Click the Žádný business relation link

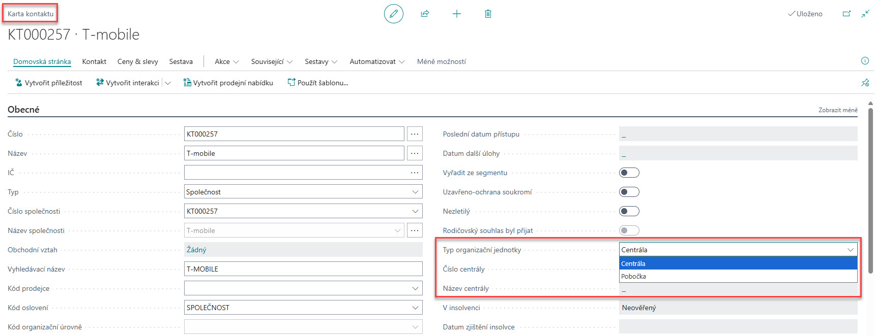coord(196,250)
